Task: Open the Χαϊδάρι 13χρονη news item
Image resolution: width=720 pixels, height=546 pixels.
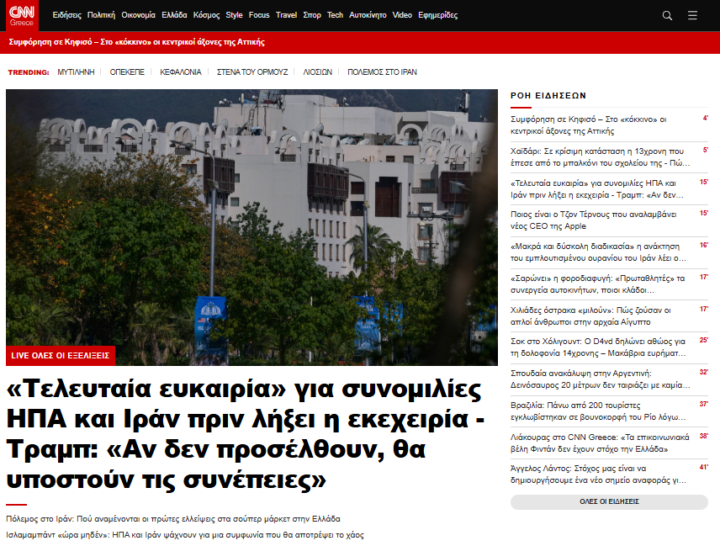Action: 597,157
